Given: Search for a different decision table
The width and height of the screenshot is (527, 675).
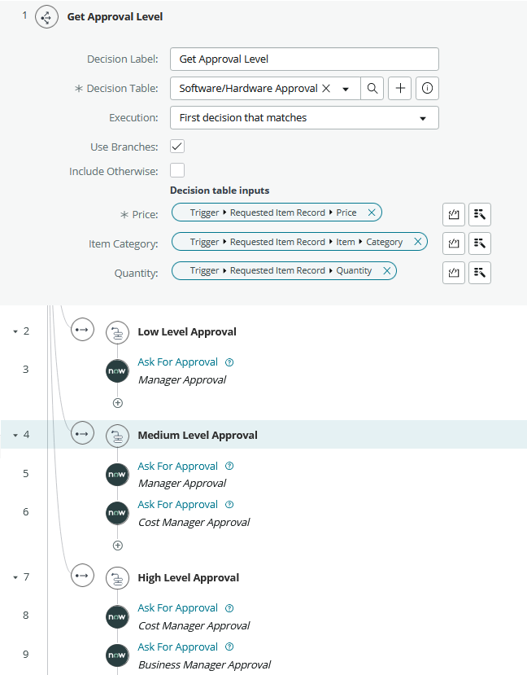Looking at the screenshot, I should coord(372,88).
